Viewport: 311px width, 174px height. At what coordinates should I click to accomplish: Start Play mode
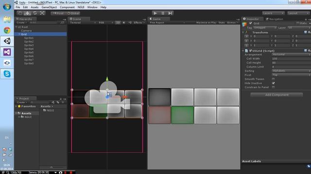pos(155,13)
